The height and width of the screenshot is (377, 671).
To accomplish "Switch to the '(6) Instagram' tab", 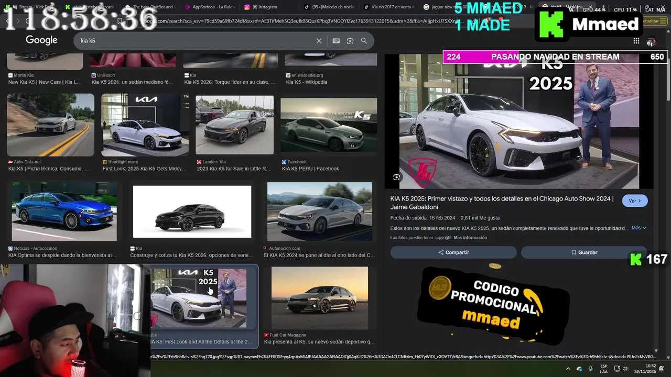I will (x=268, y=7).
